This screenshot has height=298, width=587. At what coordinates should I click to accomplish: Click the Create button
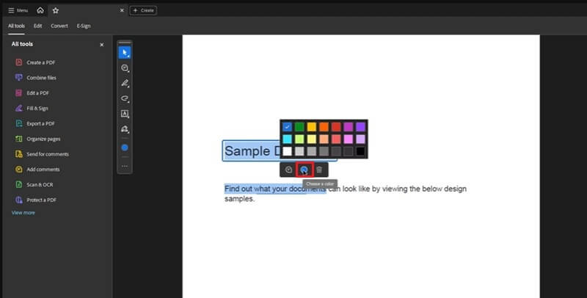click(143, 10)
